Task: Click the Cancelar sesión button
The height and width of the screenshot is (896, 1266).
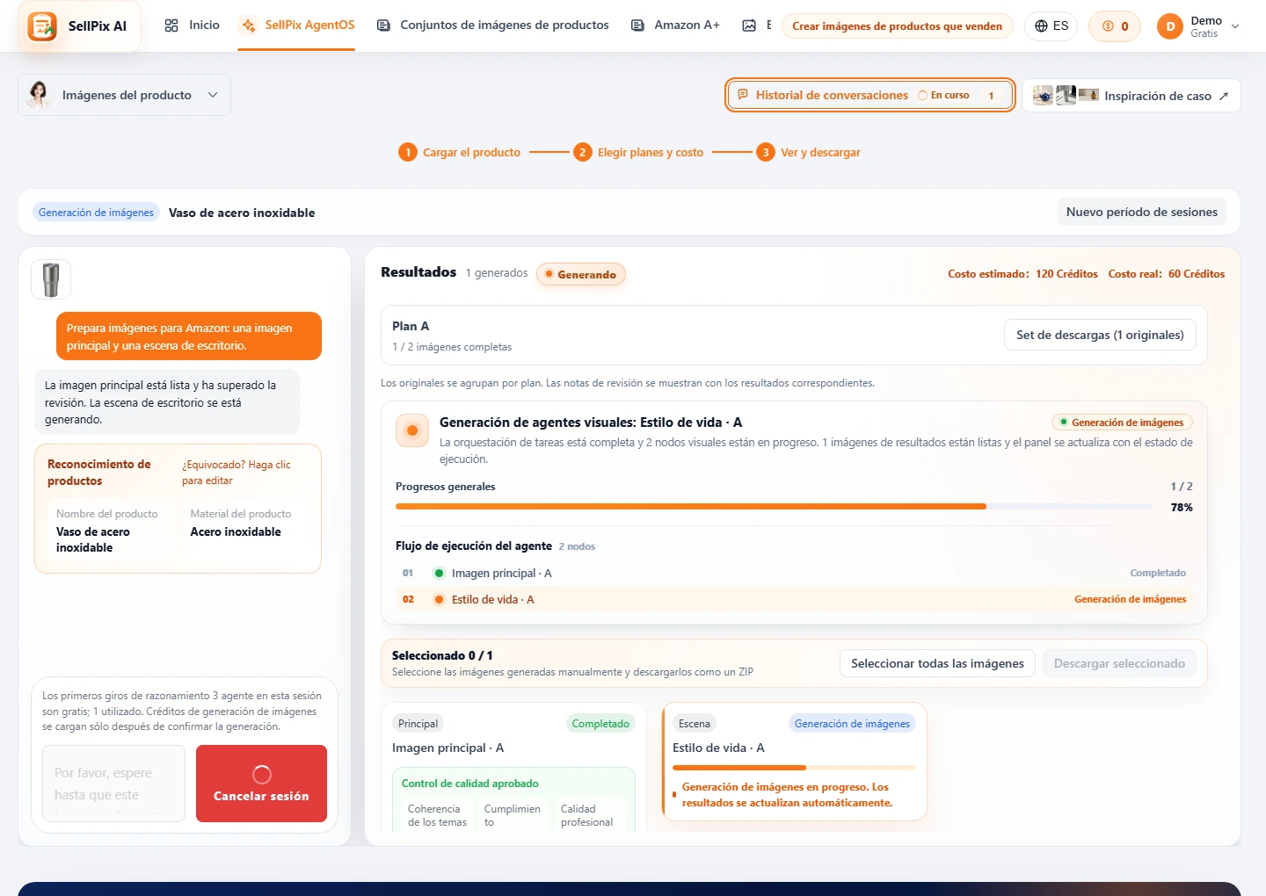Action: point(261,784)
